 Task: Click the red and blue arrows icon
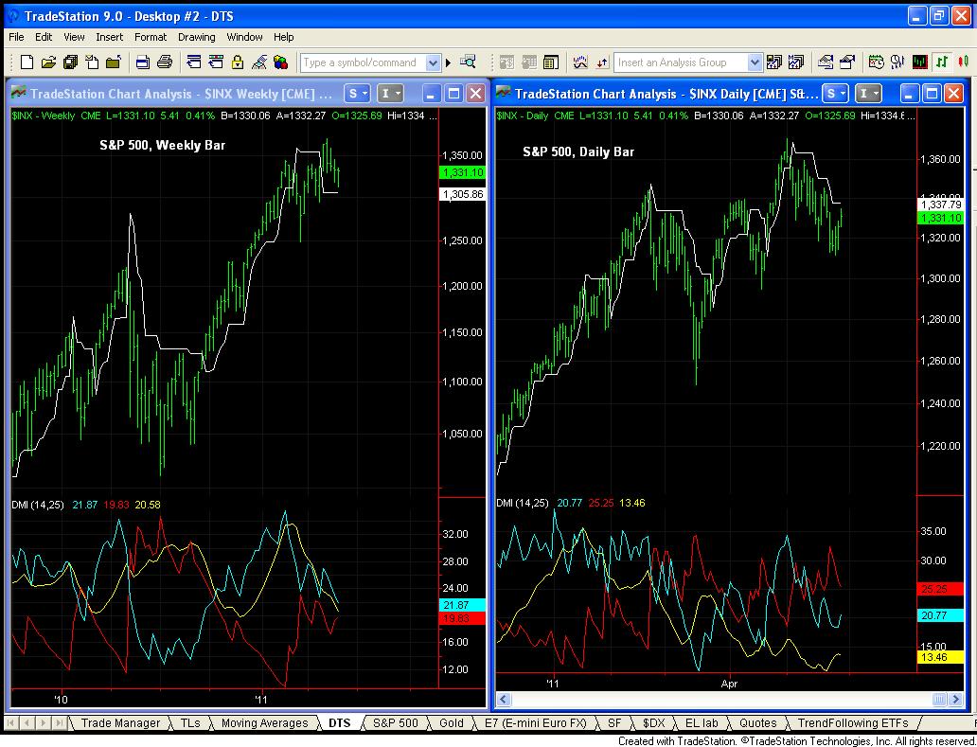click(x=602, y=62)
